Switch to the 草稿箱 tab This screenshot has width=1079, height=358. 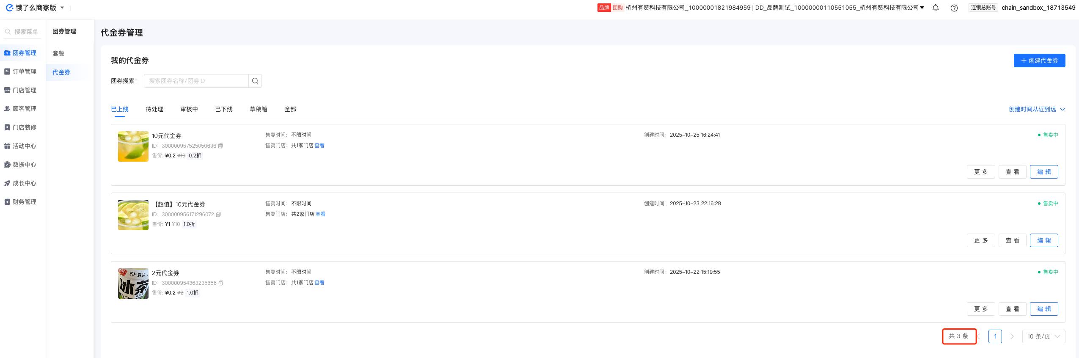[x=259, y=109]
